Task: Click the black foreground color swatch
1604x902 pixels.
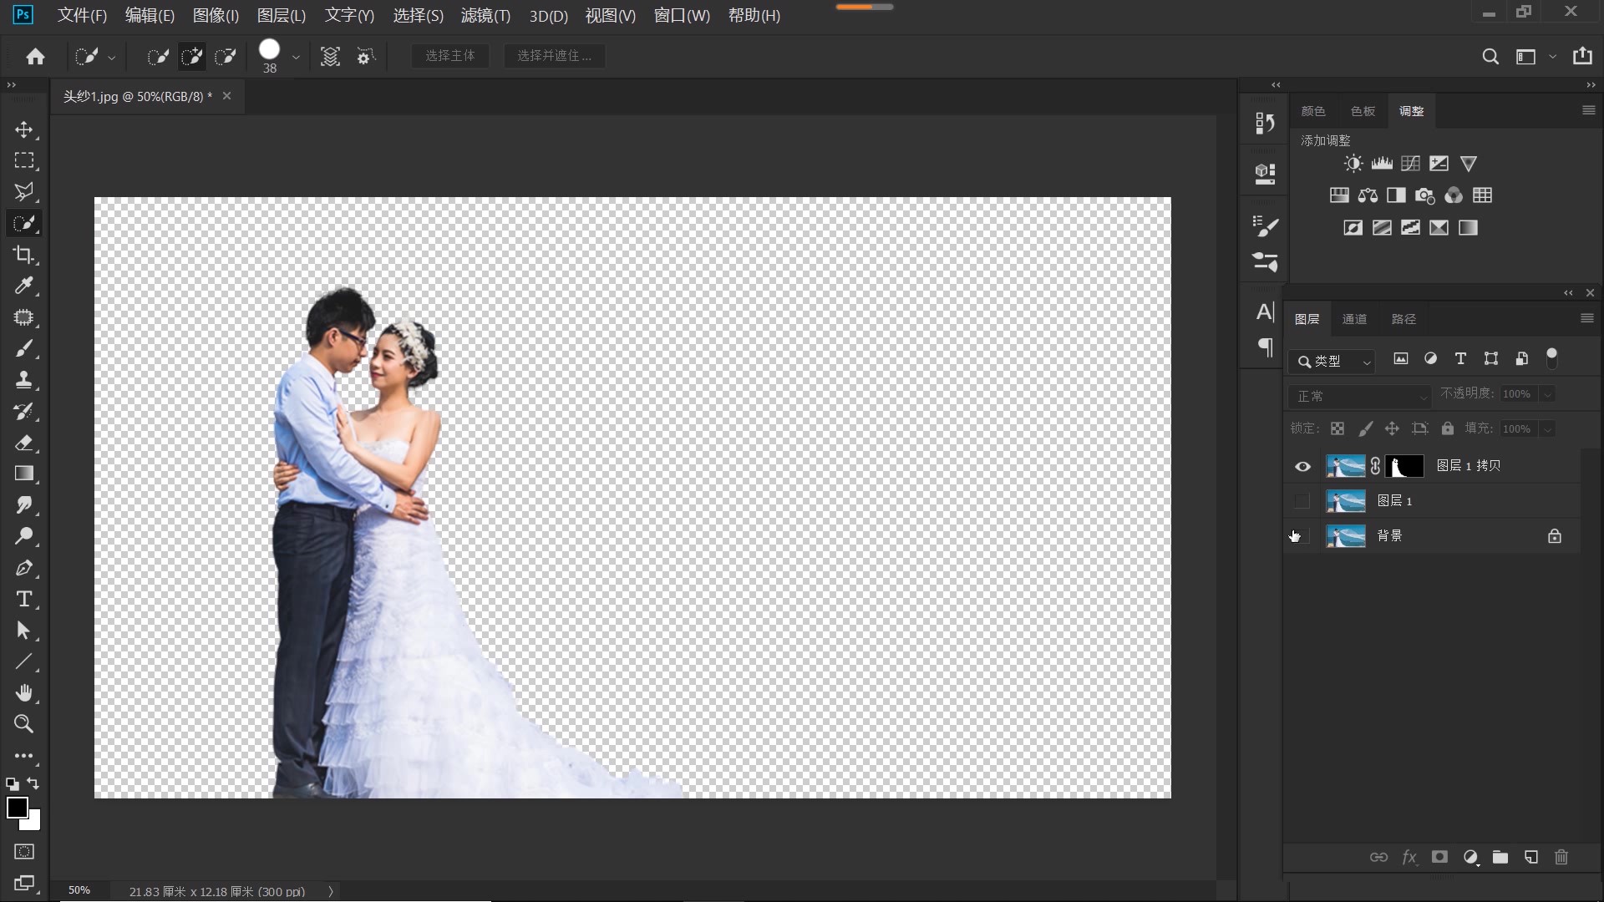Action: 16,807
